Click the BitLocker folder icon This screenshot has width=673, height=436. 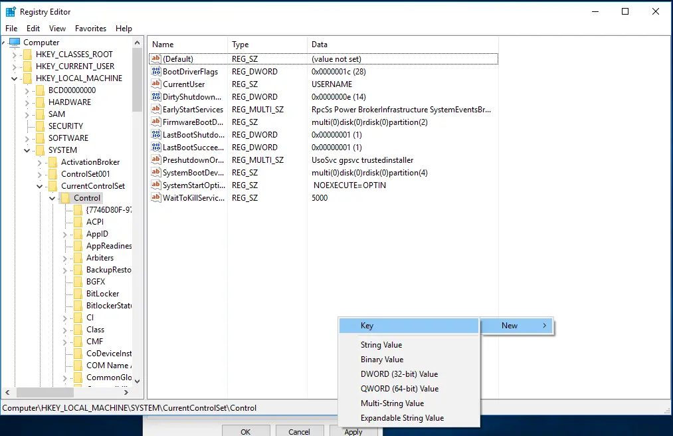78,293
